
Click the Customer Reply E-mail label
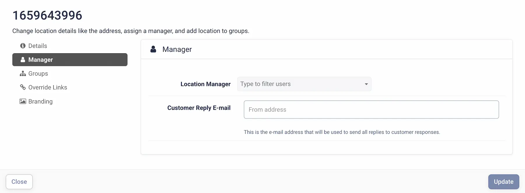[199, 108]
